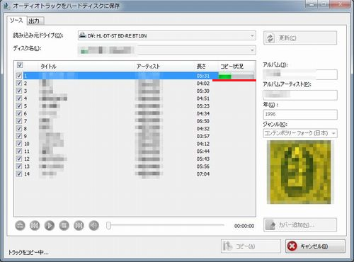The width and height of the screenshot is (354, 262).
Task: Select track row with length 04:51
Action: pos(135,98)
